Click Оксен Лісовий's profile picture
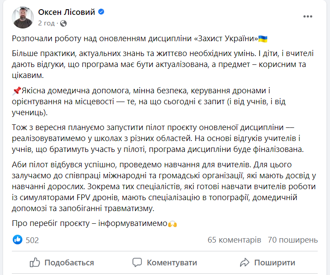The height and width of the screenshot is (275, 330). pos(23,17)
